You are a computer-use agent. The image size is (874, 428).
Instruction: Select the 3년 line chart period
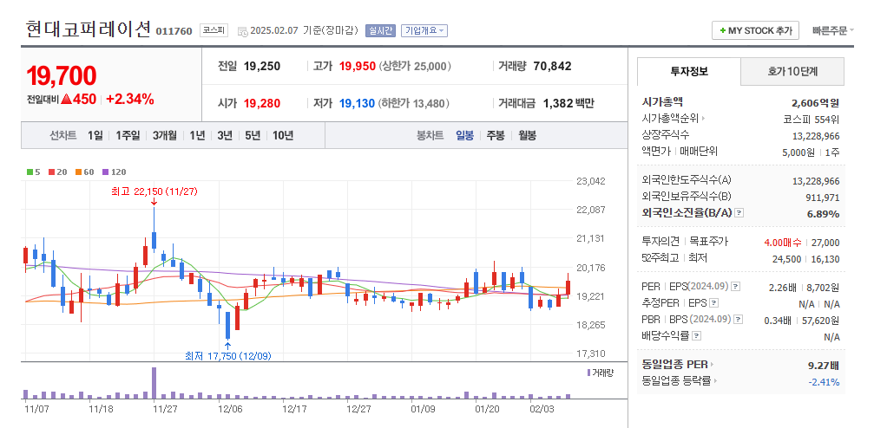point(225,135)
